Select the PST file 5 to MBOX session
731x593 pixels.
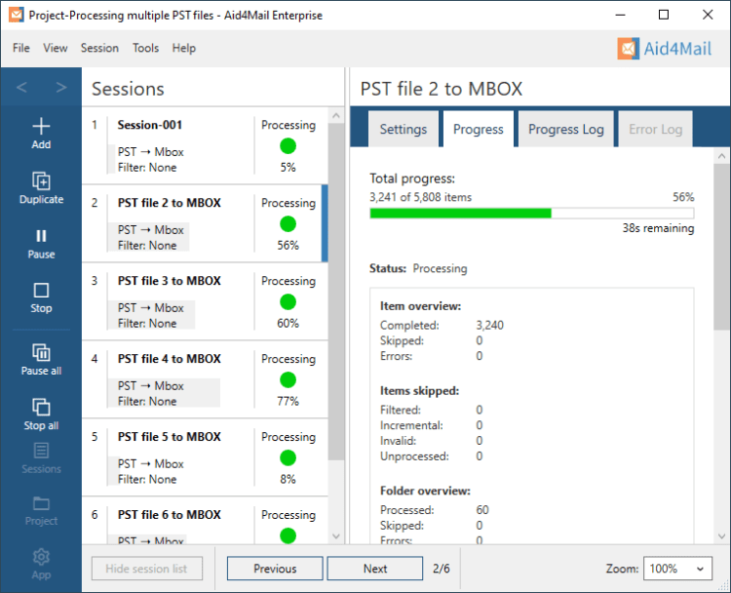click(205, 457)
